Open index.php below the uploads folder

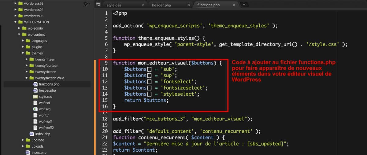(x=39, y=153)
